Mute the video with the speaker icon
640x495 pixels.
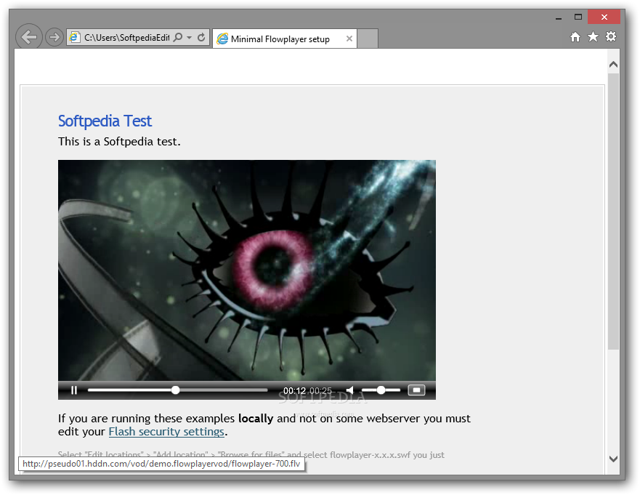tap(350, 390)
